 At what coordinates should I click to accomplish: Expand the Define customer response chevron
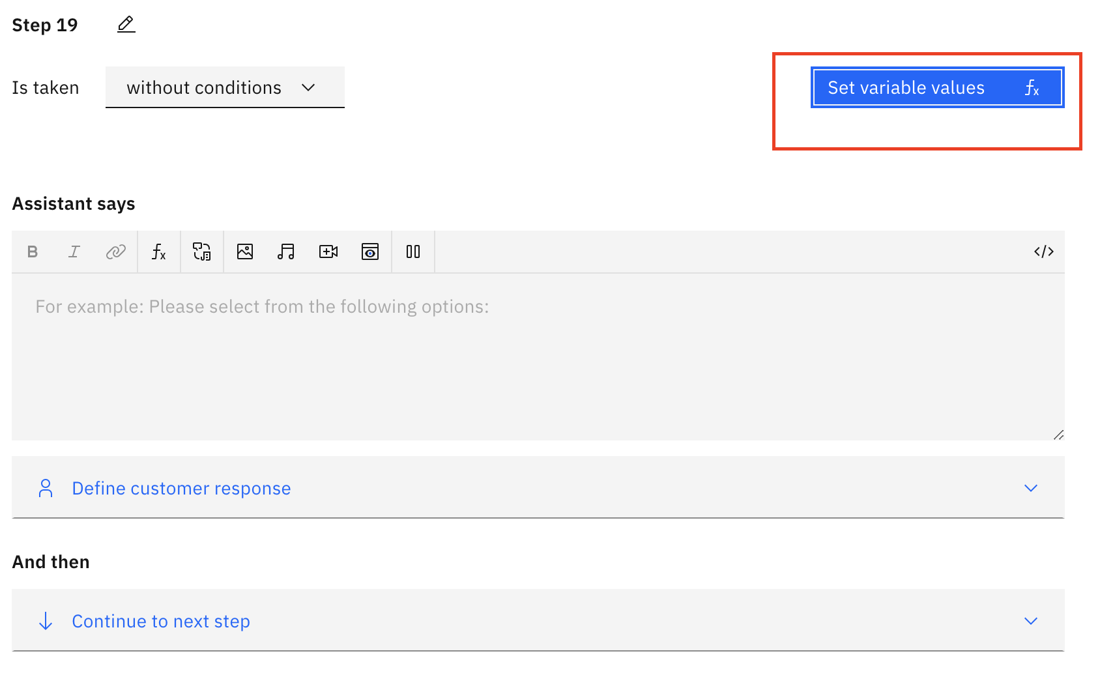coord(1030,488)
